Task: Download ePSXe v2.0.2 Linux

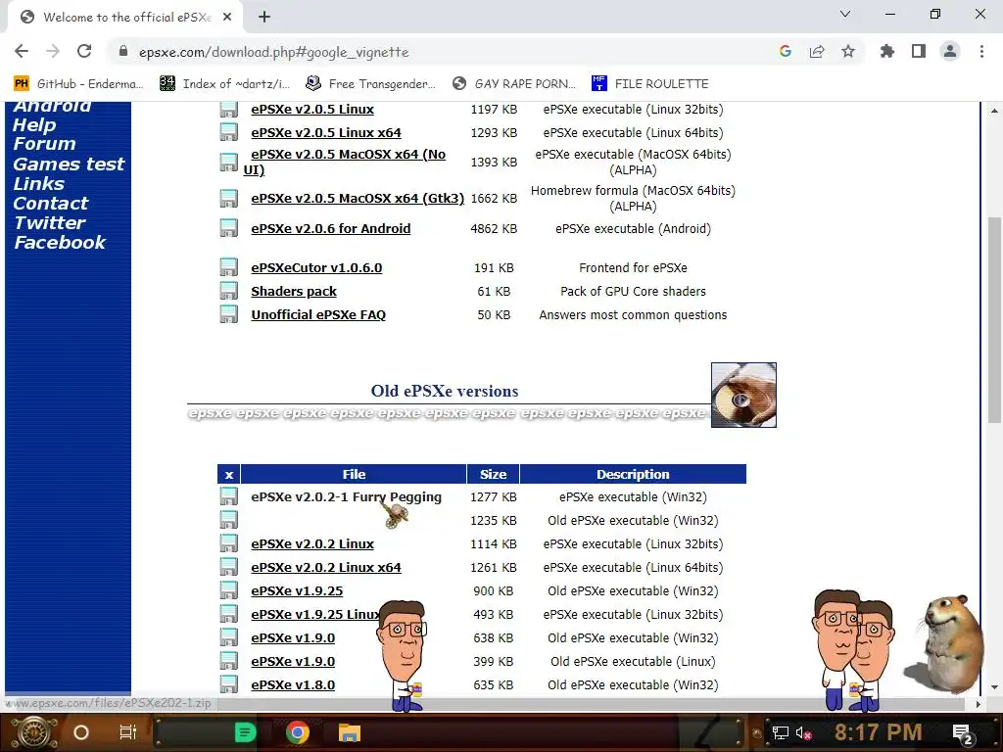Action: (312, 544)
